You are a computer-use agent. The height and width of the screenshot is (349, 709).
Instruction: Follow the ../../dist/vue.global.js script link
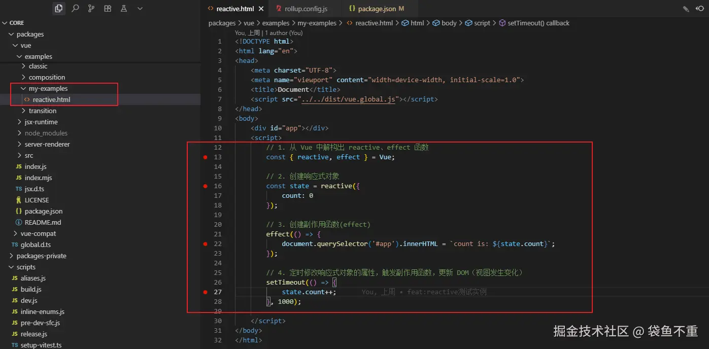tap(348, 99)
